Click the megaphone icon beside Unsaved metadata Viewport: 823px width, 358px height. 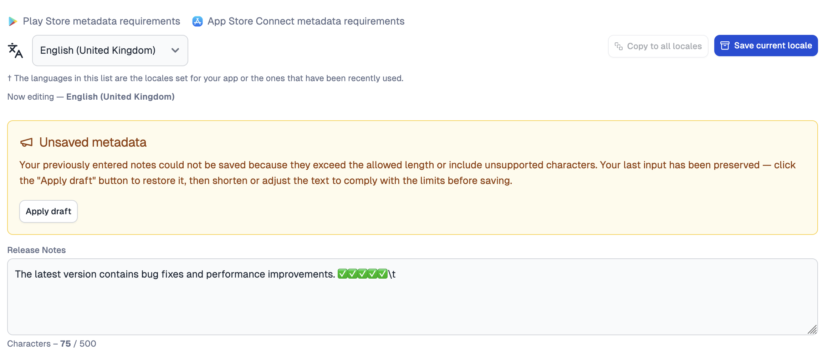point(27,142)
